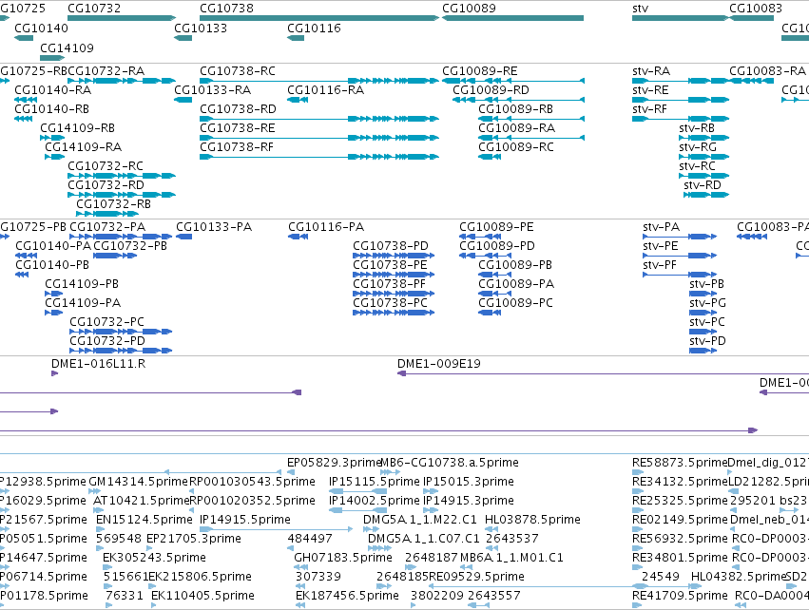Click protein stv-PE
Viewport: 809px width, 610px height.
coord(661,246)
